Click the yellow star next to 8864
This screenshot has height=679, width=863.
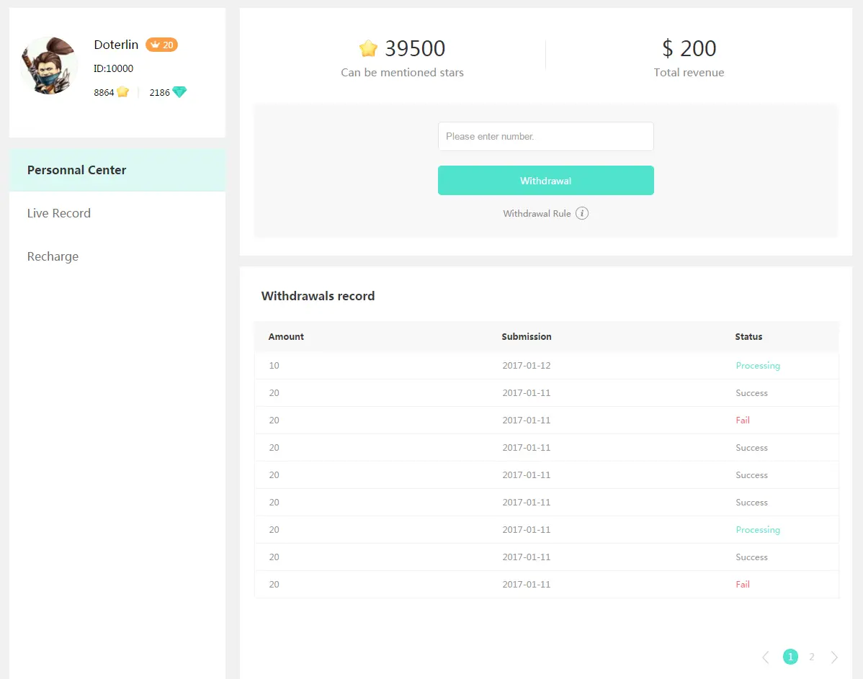(x=123, y=92)
